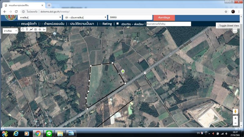This screenshot has width=244, height=137.
Task: Open Windows Media Player from the taskbar
Action: pos(27,133)
